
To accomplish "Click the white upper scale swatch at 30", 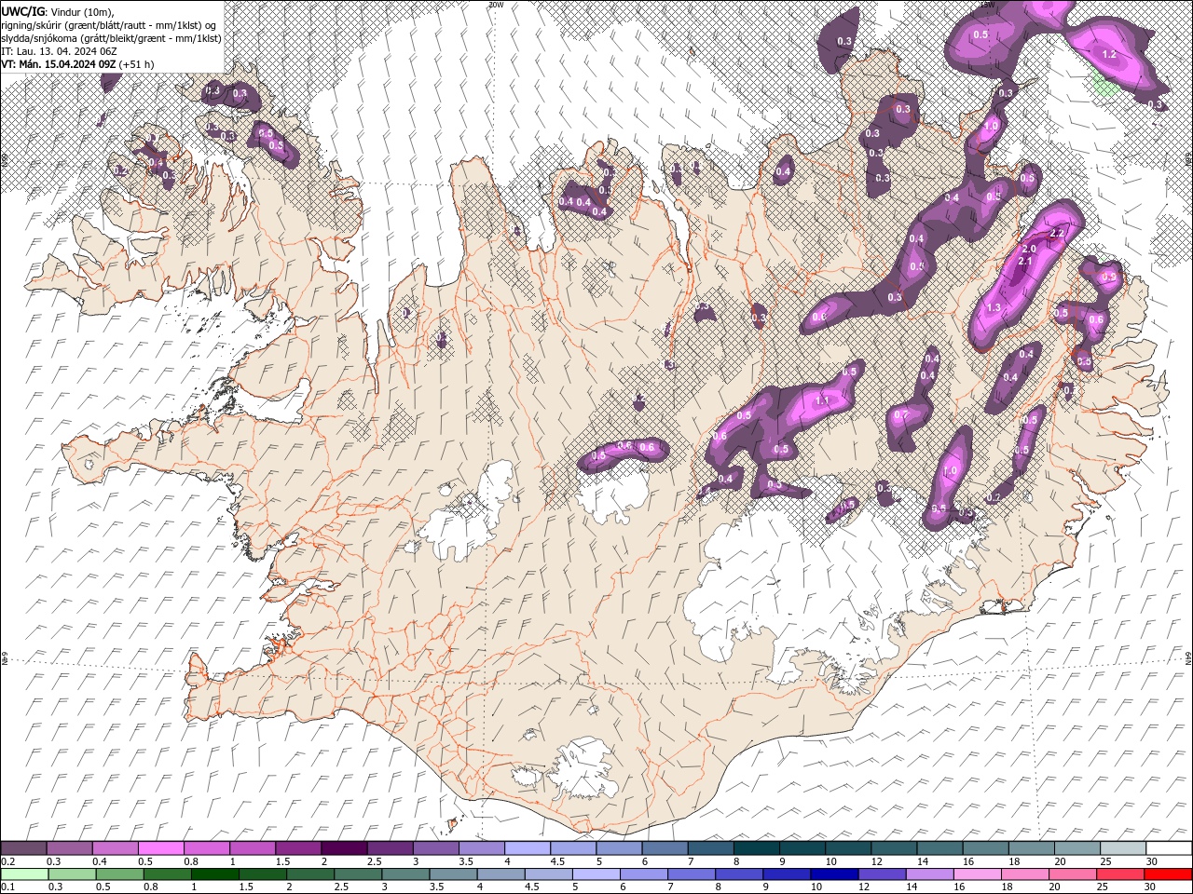I will point(1168,848).
